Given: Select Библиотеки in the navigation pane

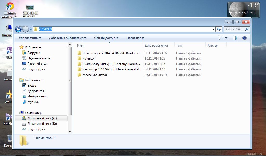Looking at the screenshot, I should point(34,80).
